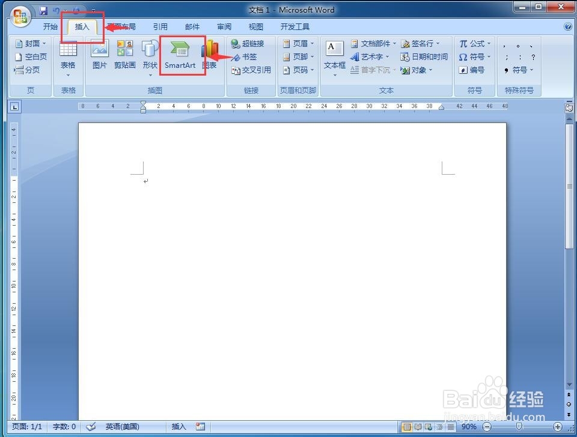
Task: Switch to the Home (开始) tab
Action: [x=50, y=26]
